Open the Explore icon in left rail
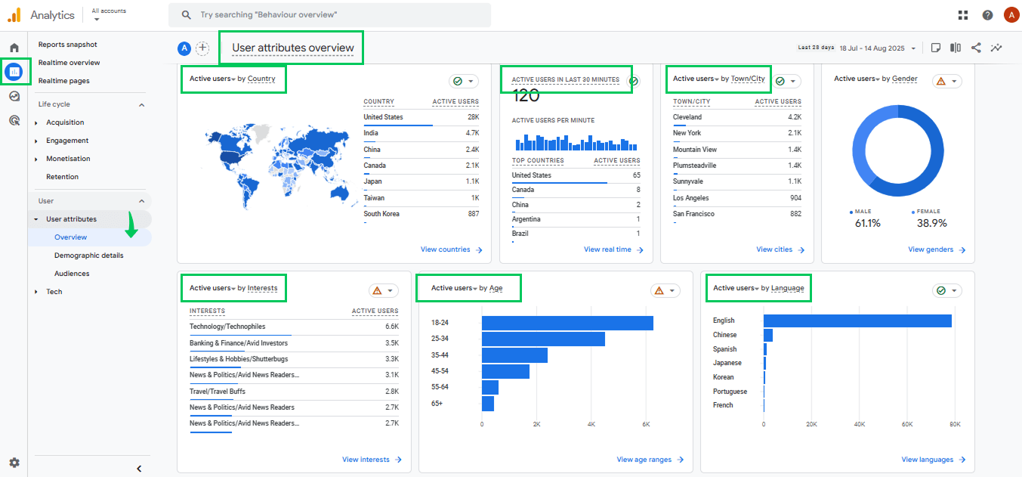Viewport: 1022px width, 477px height. click(14, 96)
